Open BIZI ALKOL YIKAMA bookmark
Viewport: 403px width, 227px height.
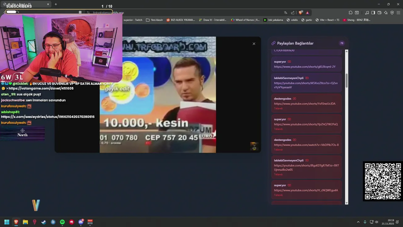[181, 20]
